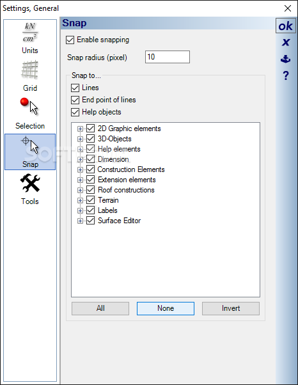Click the Invert button

(231, 308)
